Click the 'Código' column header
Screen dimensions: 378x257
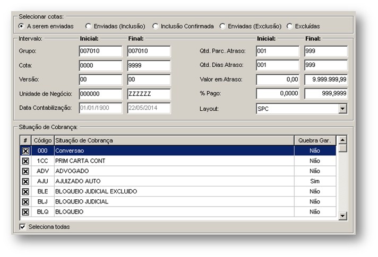(42, 140)
